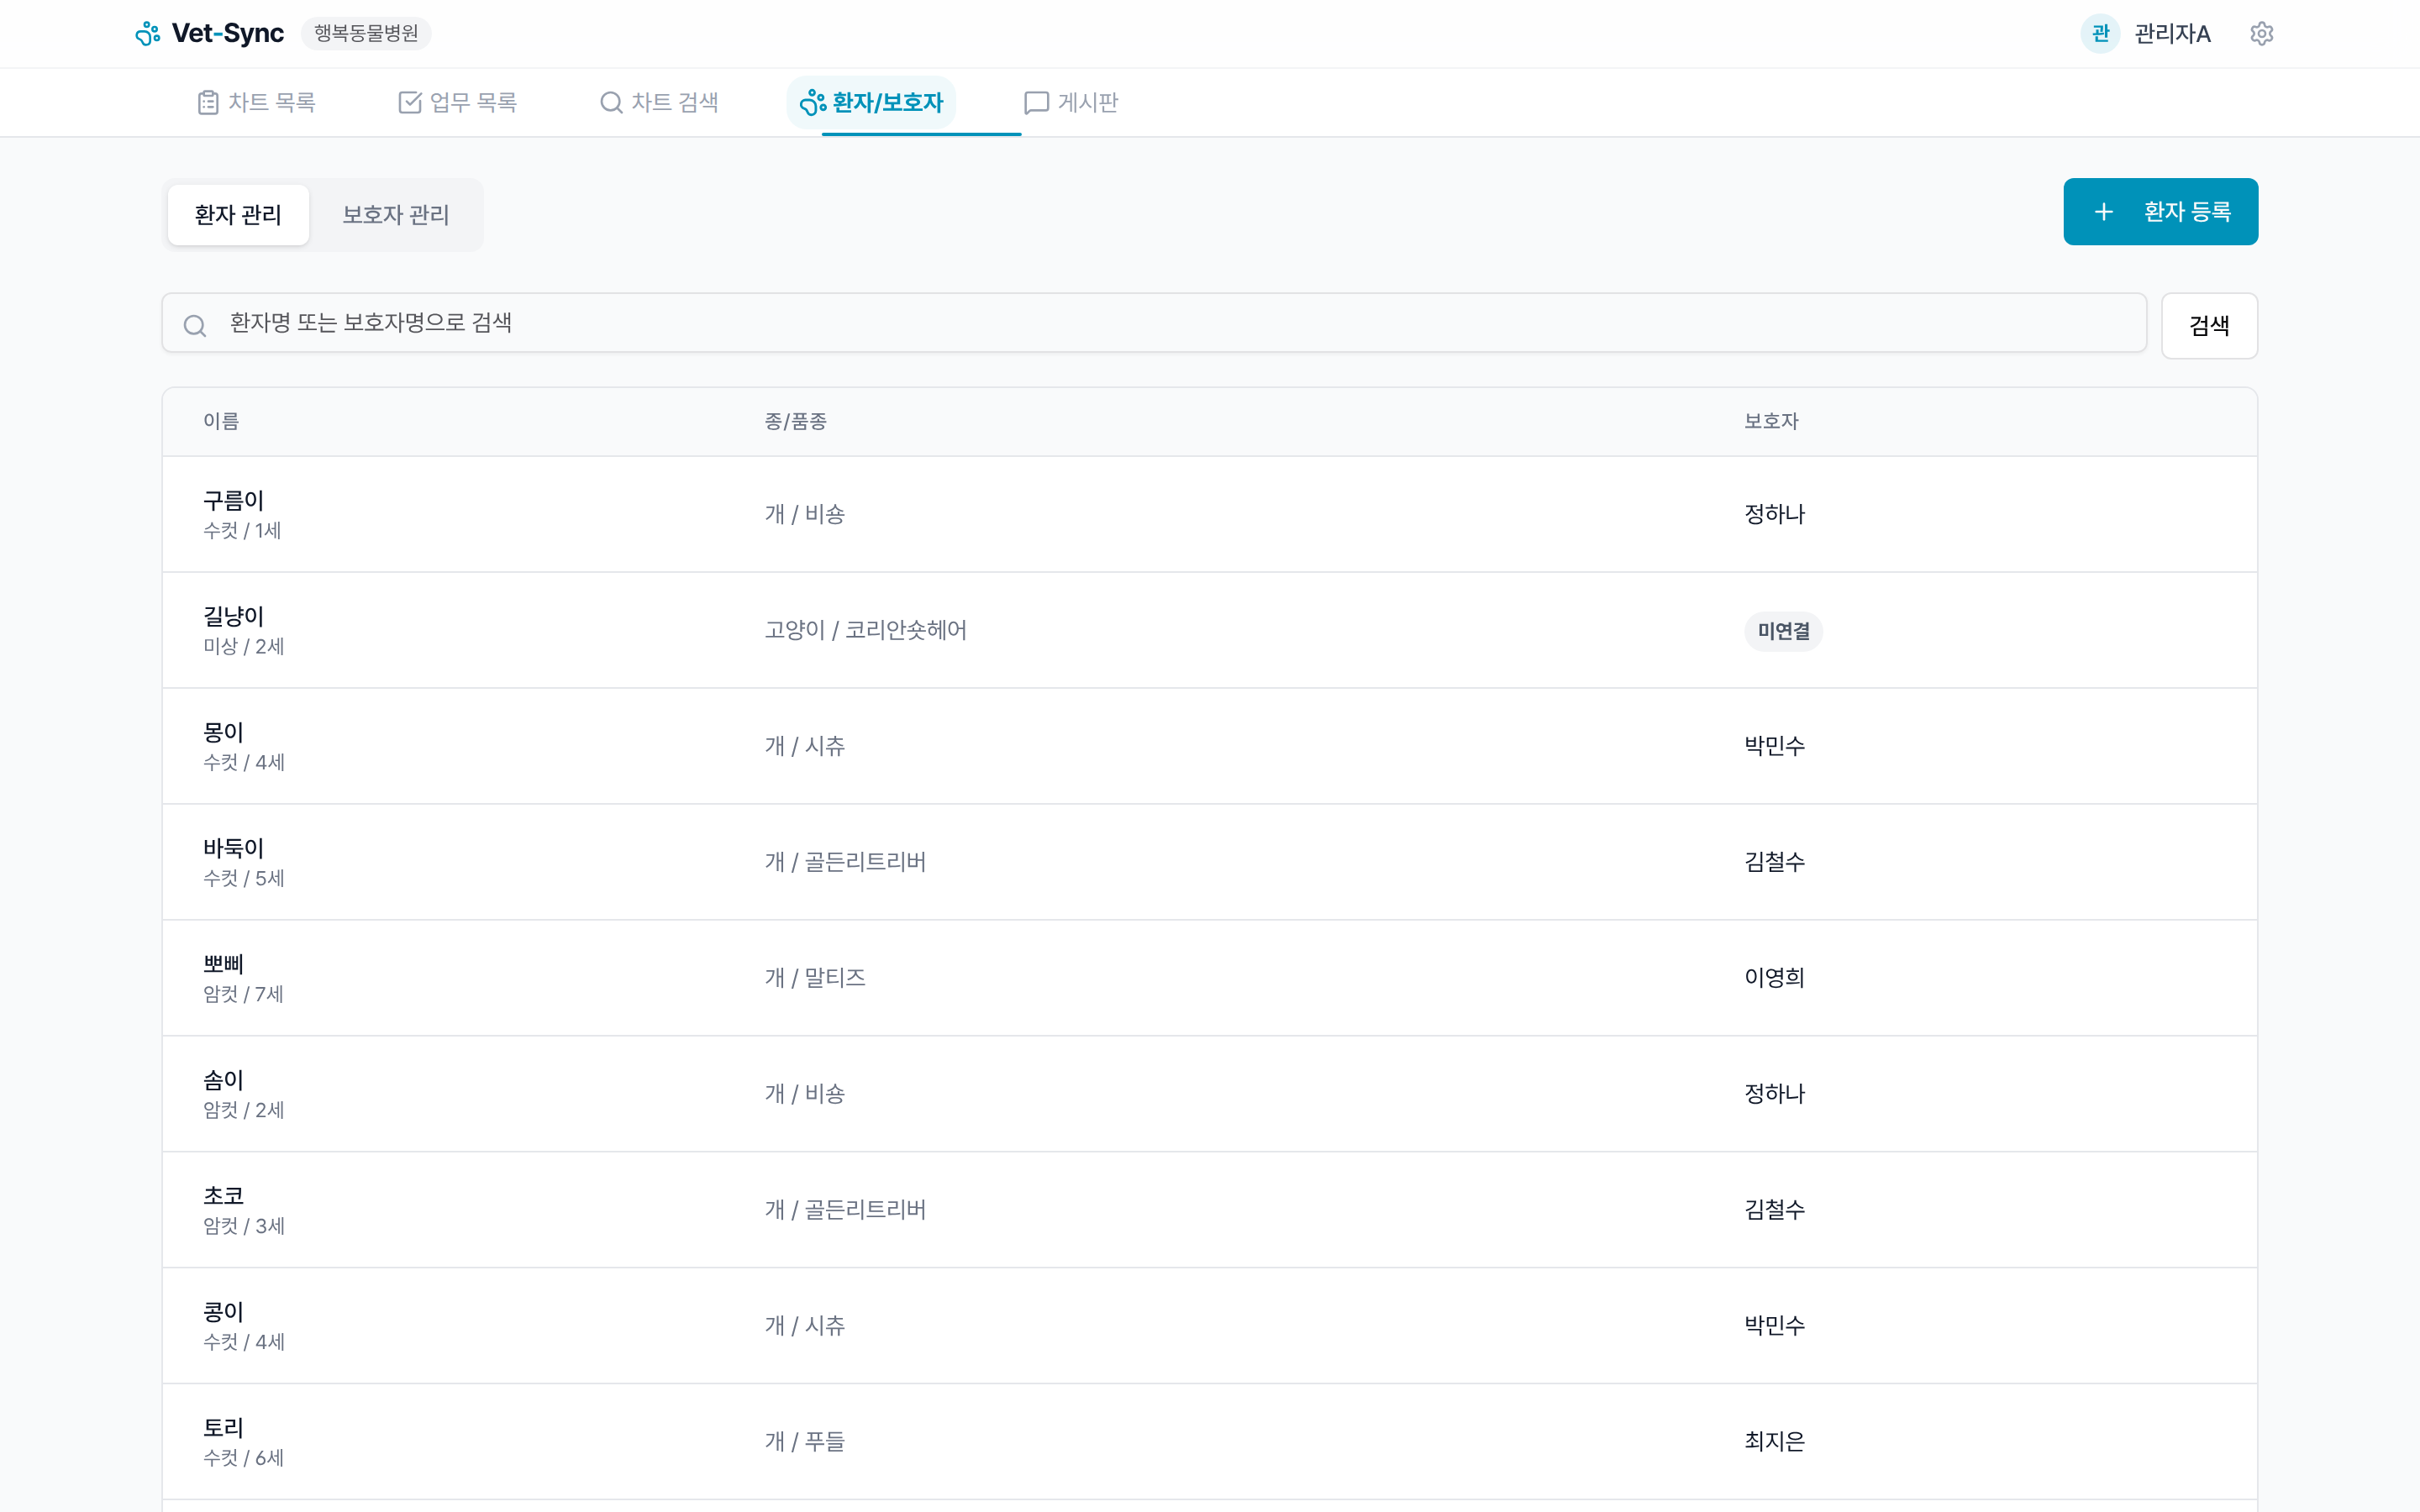Click the Vet-Sync paw logo icon
Screen dimensions: 2420x1512
pos(148,34)
